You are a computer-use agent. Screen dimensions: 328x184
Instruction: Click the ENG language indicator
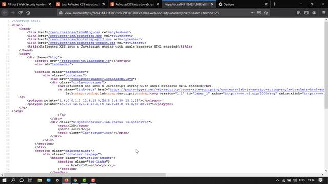(x=302, y=180)
